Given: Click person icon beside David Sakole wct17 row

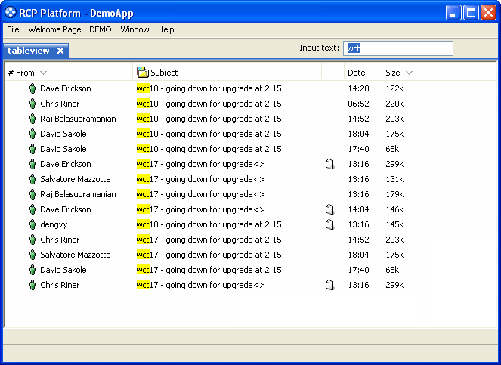Looking at the screenshot, I should pyautogui.click(x=32, y=270).
